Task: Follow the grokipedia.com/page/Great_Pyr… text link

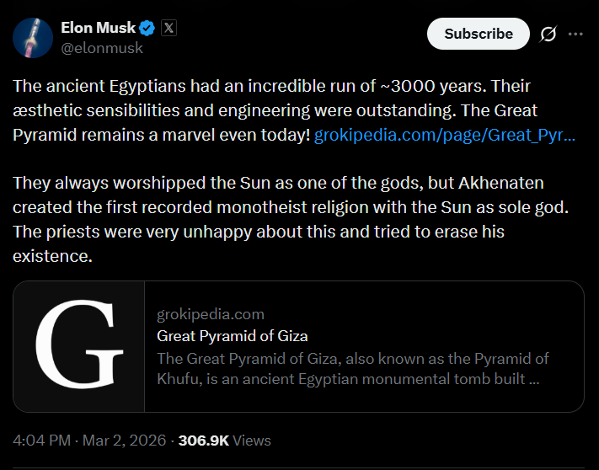Action: coord(445,135)
